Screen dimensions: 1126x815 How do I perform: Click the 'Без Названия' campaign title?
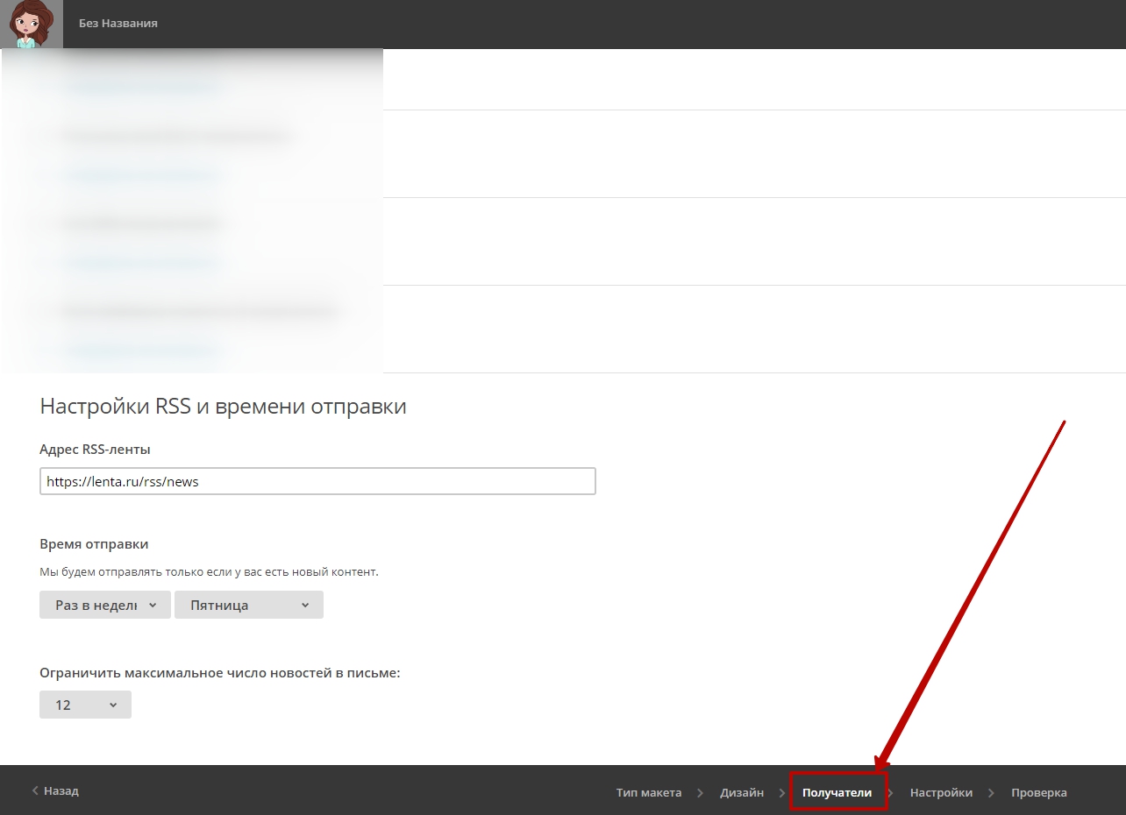(x=118, y=24)
